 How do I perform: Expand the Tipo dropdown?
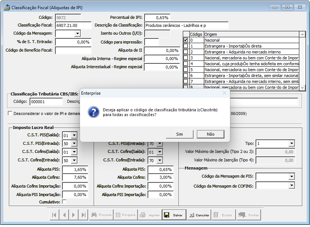pos(292,144)
